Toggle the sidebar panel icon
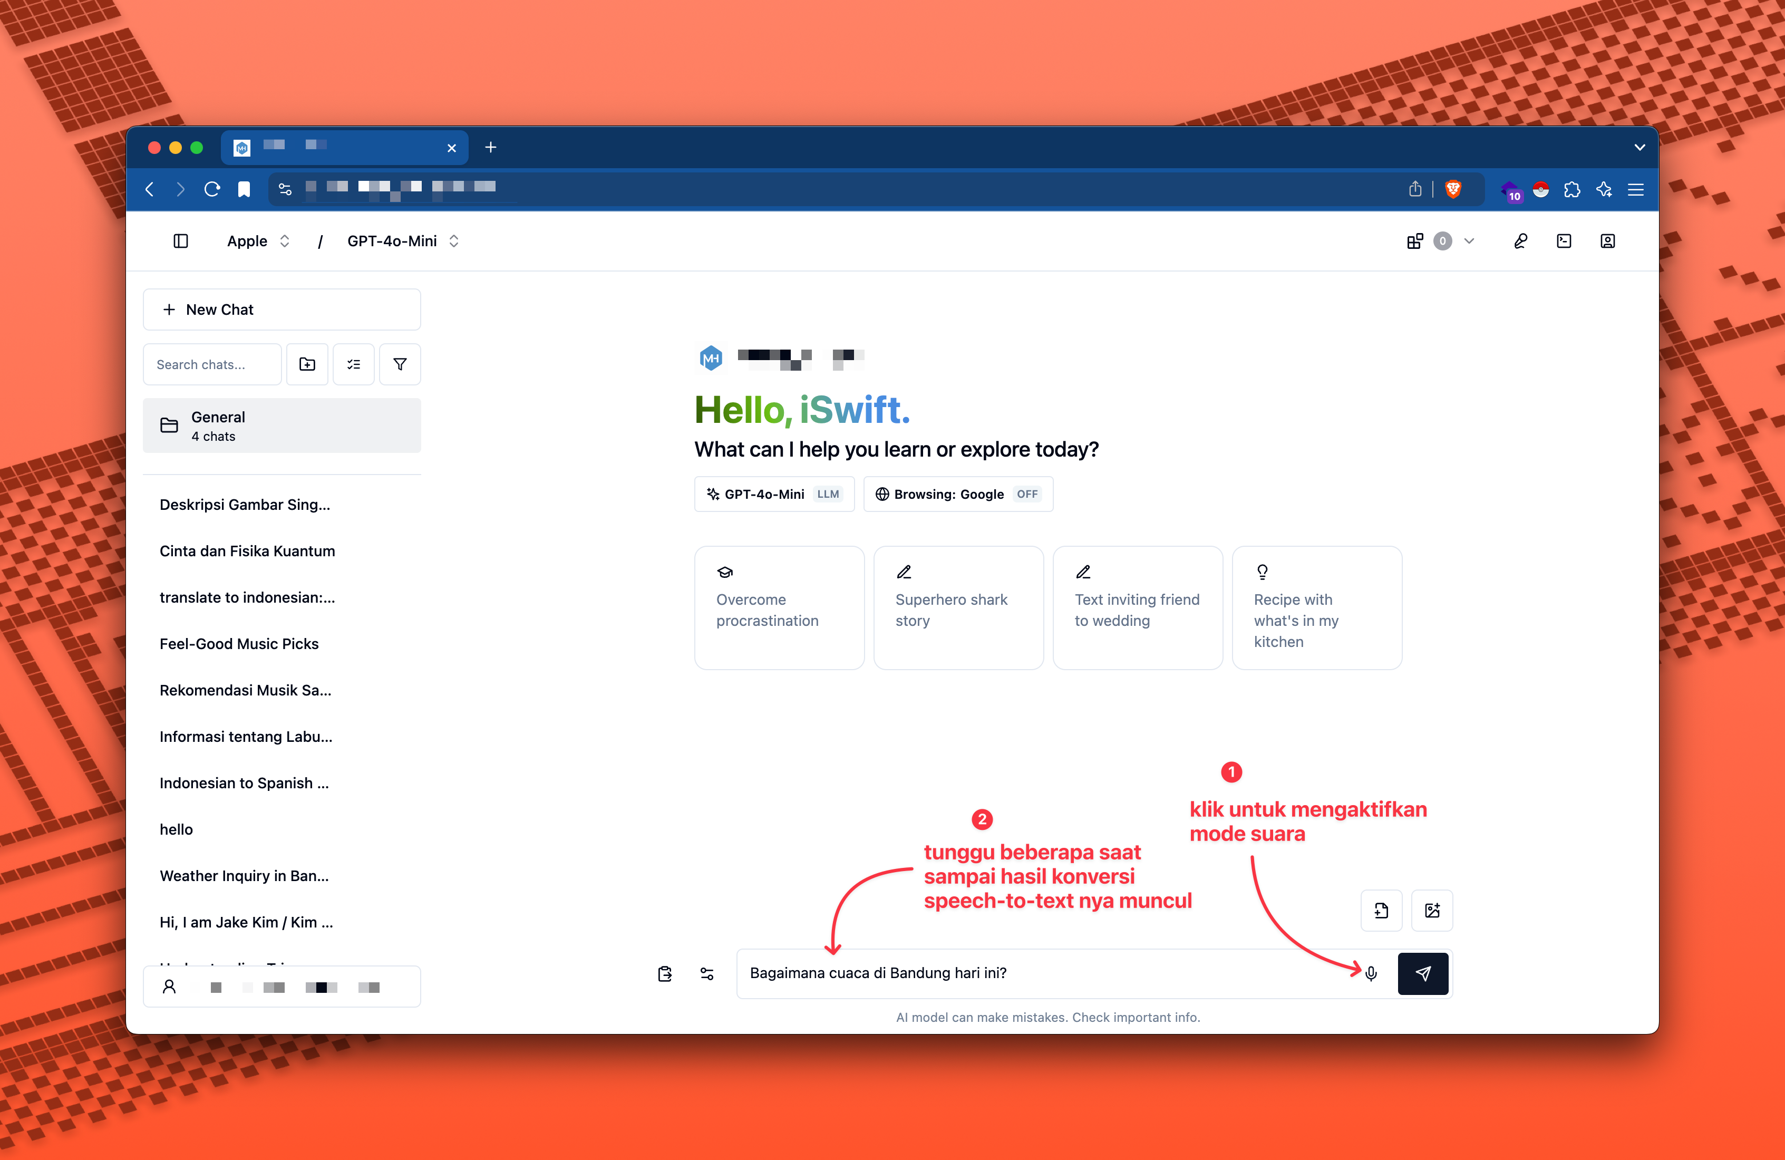Viewport: 1785px width, 1160px height. click(181, 241)
